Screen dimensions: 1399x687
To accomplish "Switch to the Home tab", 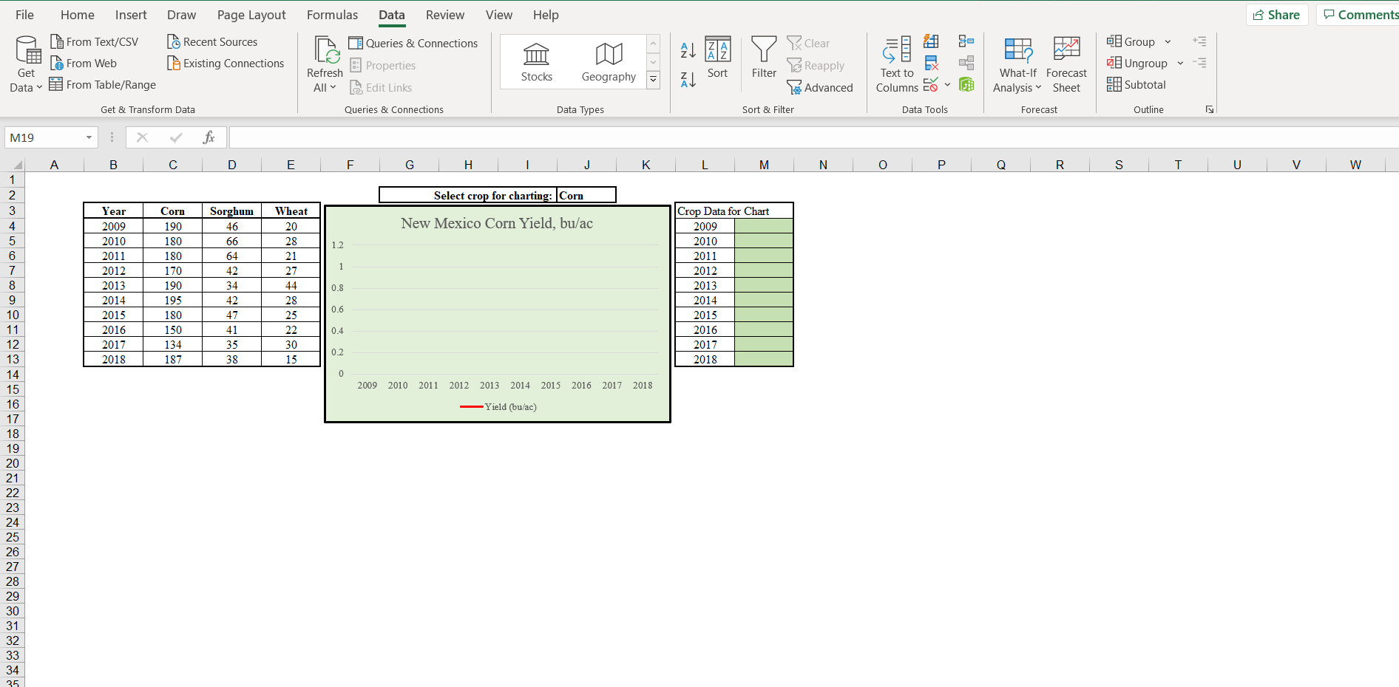I will point(78,15).
